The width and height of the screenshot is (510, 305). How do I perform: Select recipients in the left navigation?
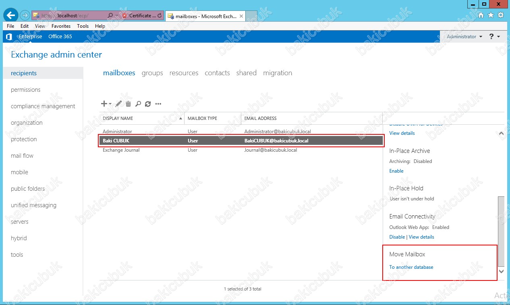coord(43,73)
